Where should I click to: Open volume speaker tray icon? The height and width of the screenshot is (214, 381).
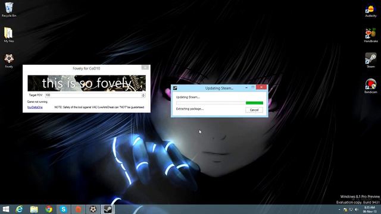[357, 210]
